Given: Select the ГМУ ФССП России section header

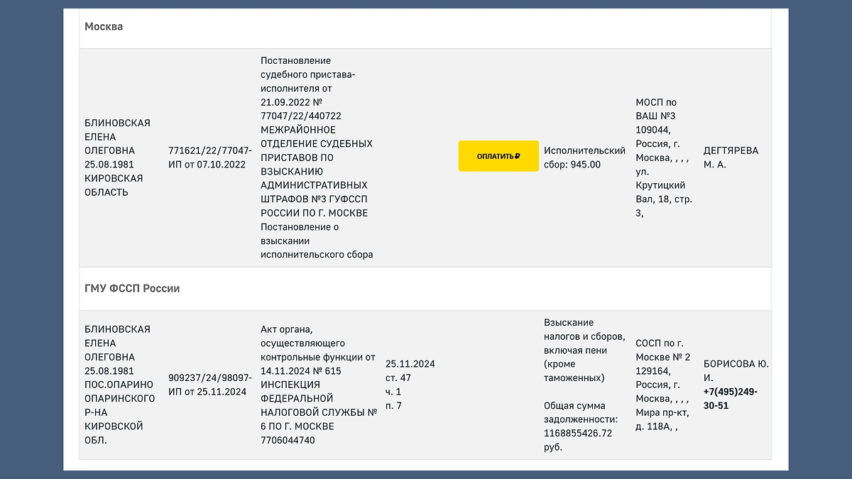Looking at the screenshot, I should click(x=132, y=289).
